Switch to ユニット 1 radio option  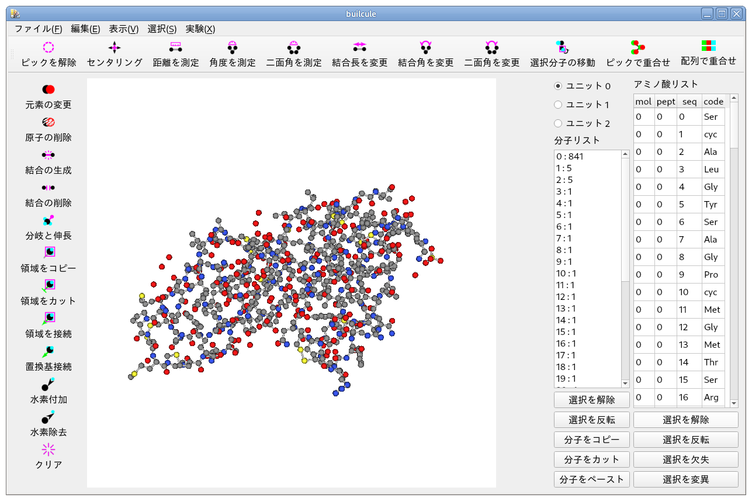coord(558,105)
